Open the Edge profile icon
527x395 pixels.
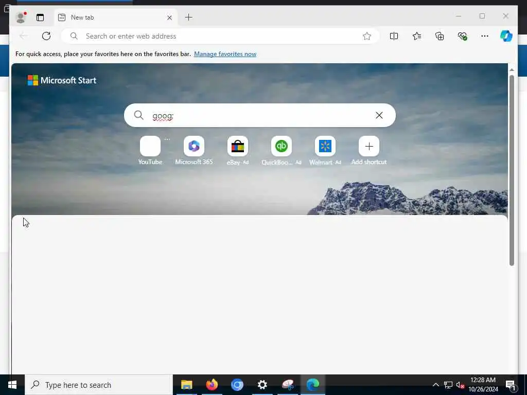coord(21,17)
